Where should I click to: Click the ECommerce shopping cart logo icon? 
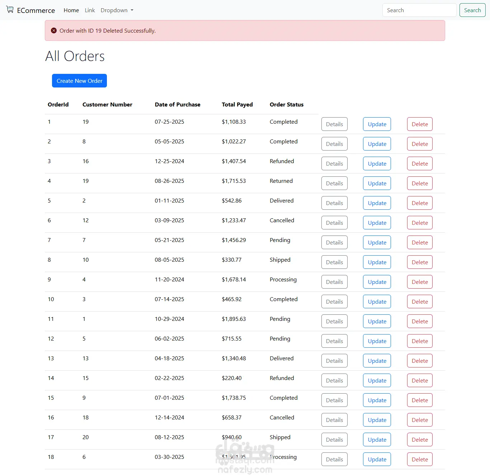point(10,10)
